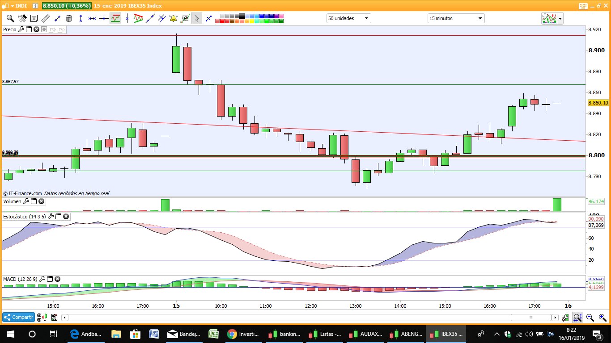Open the IBEX35 taskbar window
Screen dimensions: 611x343
pyautogui.click(x=447, y=334)
